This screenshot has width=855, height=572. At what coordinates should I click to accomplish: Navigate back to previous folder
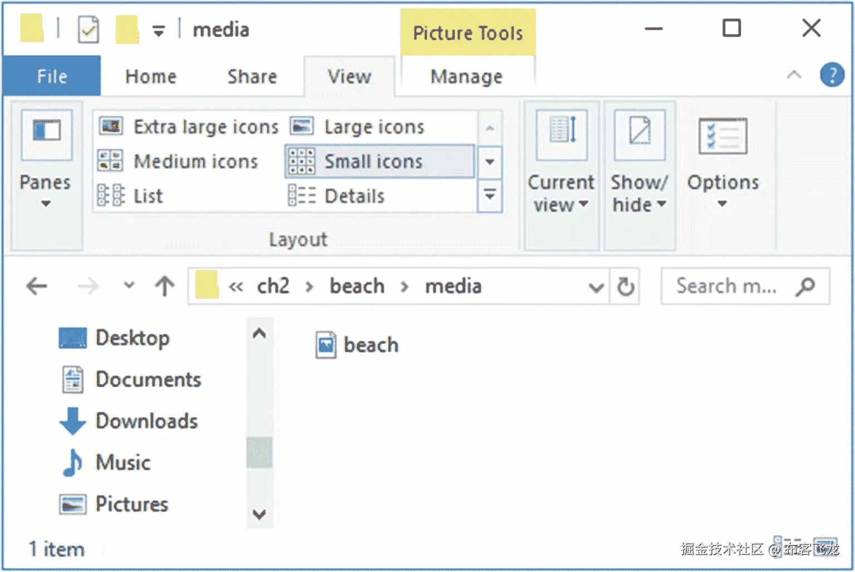point(37,287)
